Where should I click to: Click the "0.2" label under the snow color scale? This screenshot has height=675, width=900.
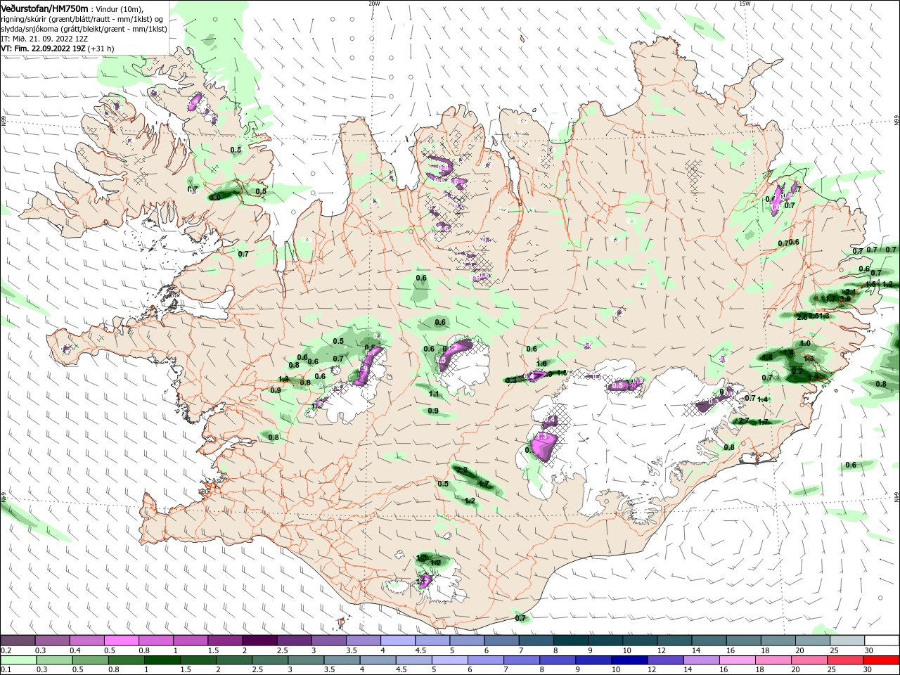pos(6,650)
